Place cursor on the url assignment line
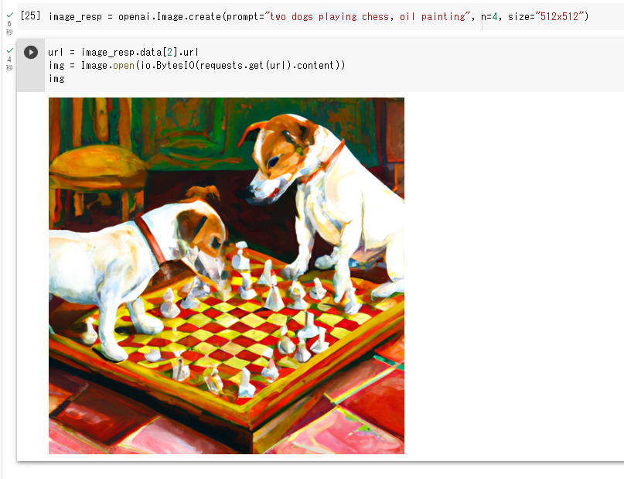 (x=124, y=52)
